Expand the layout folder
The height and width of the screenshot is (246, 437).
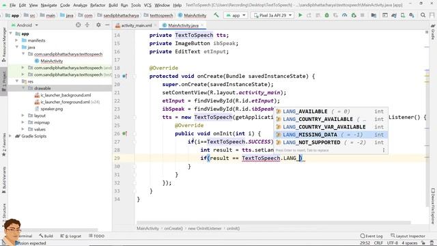pyautogui.click(x=23, y=115)
